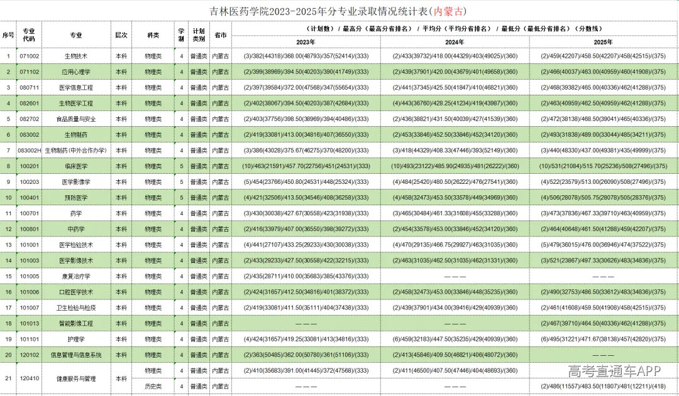
Task: Click 2025 data for 医学影像技术 starting (3)/521
Action: [x=604, y=260]
